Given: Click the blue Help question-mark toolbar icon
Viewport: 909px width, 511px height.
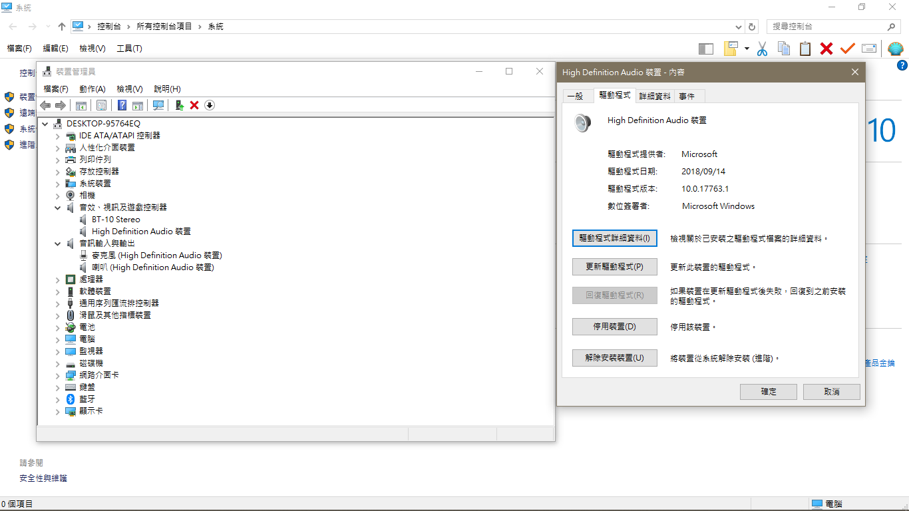Looking at the screenshot, I should [x=122, y=105].
